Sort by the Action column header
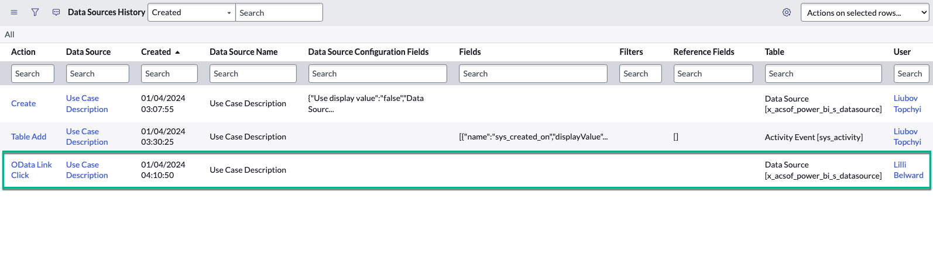Viewport: 933px width, 265px height. click(23, 52)
